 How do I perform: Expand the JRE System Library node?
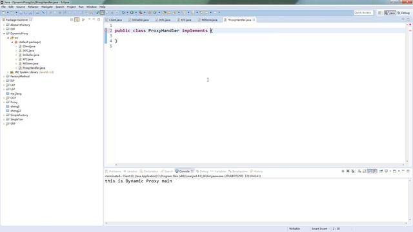8,72
